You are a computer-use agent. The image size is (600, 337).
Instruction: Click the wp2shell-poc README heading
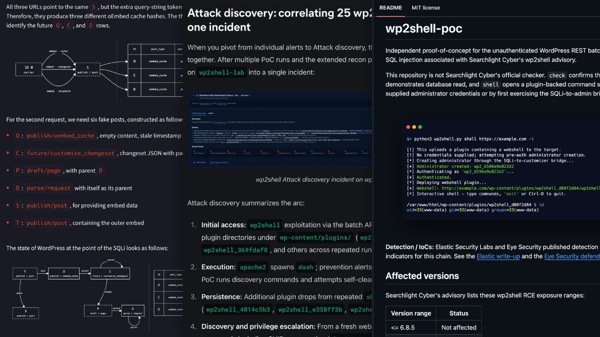click(424, 29)
